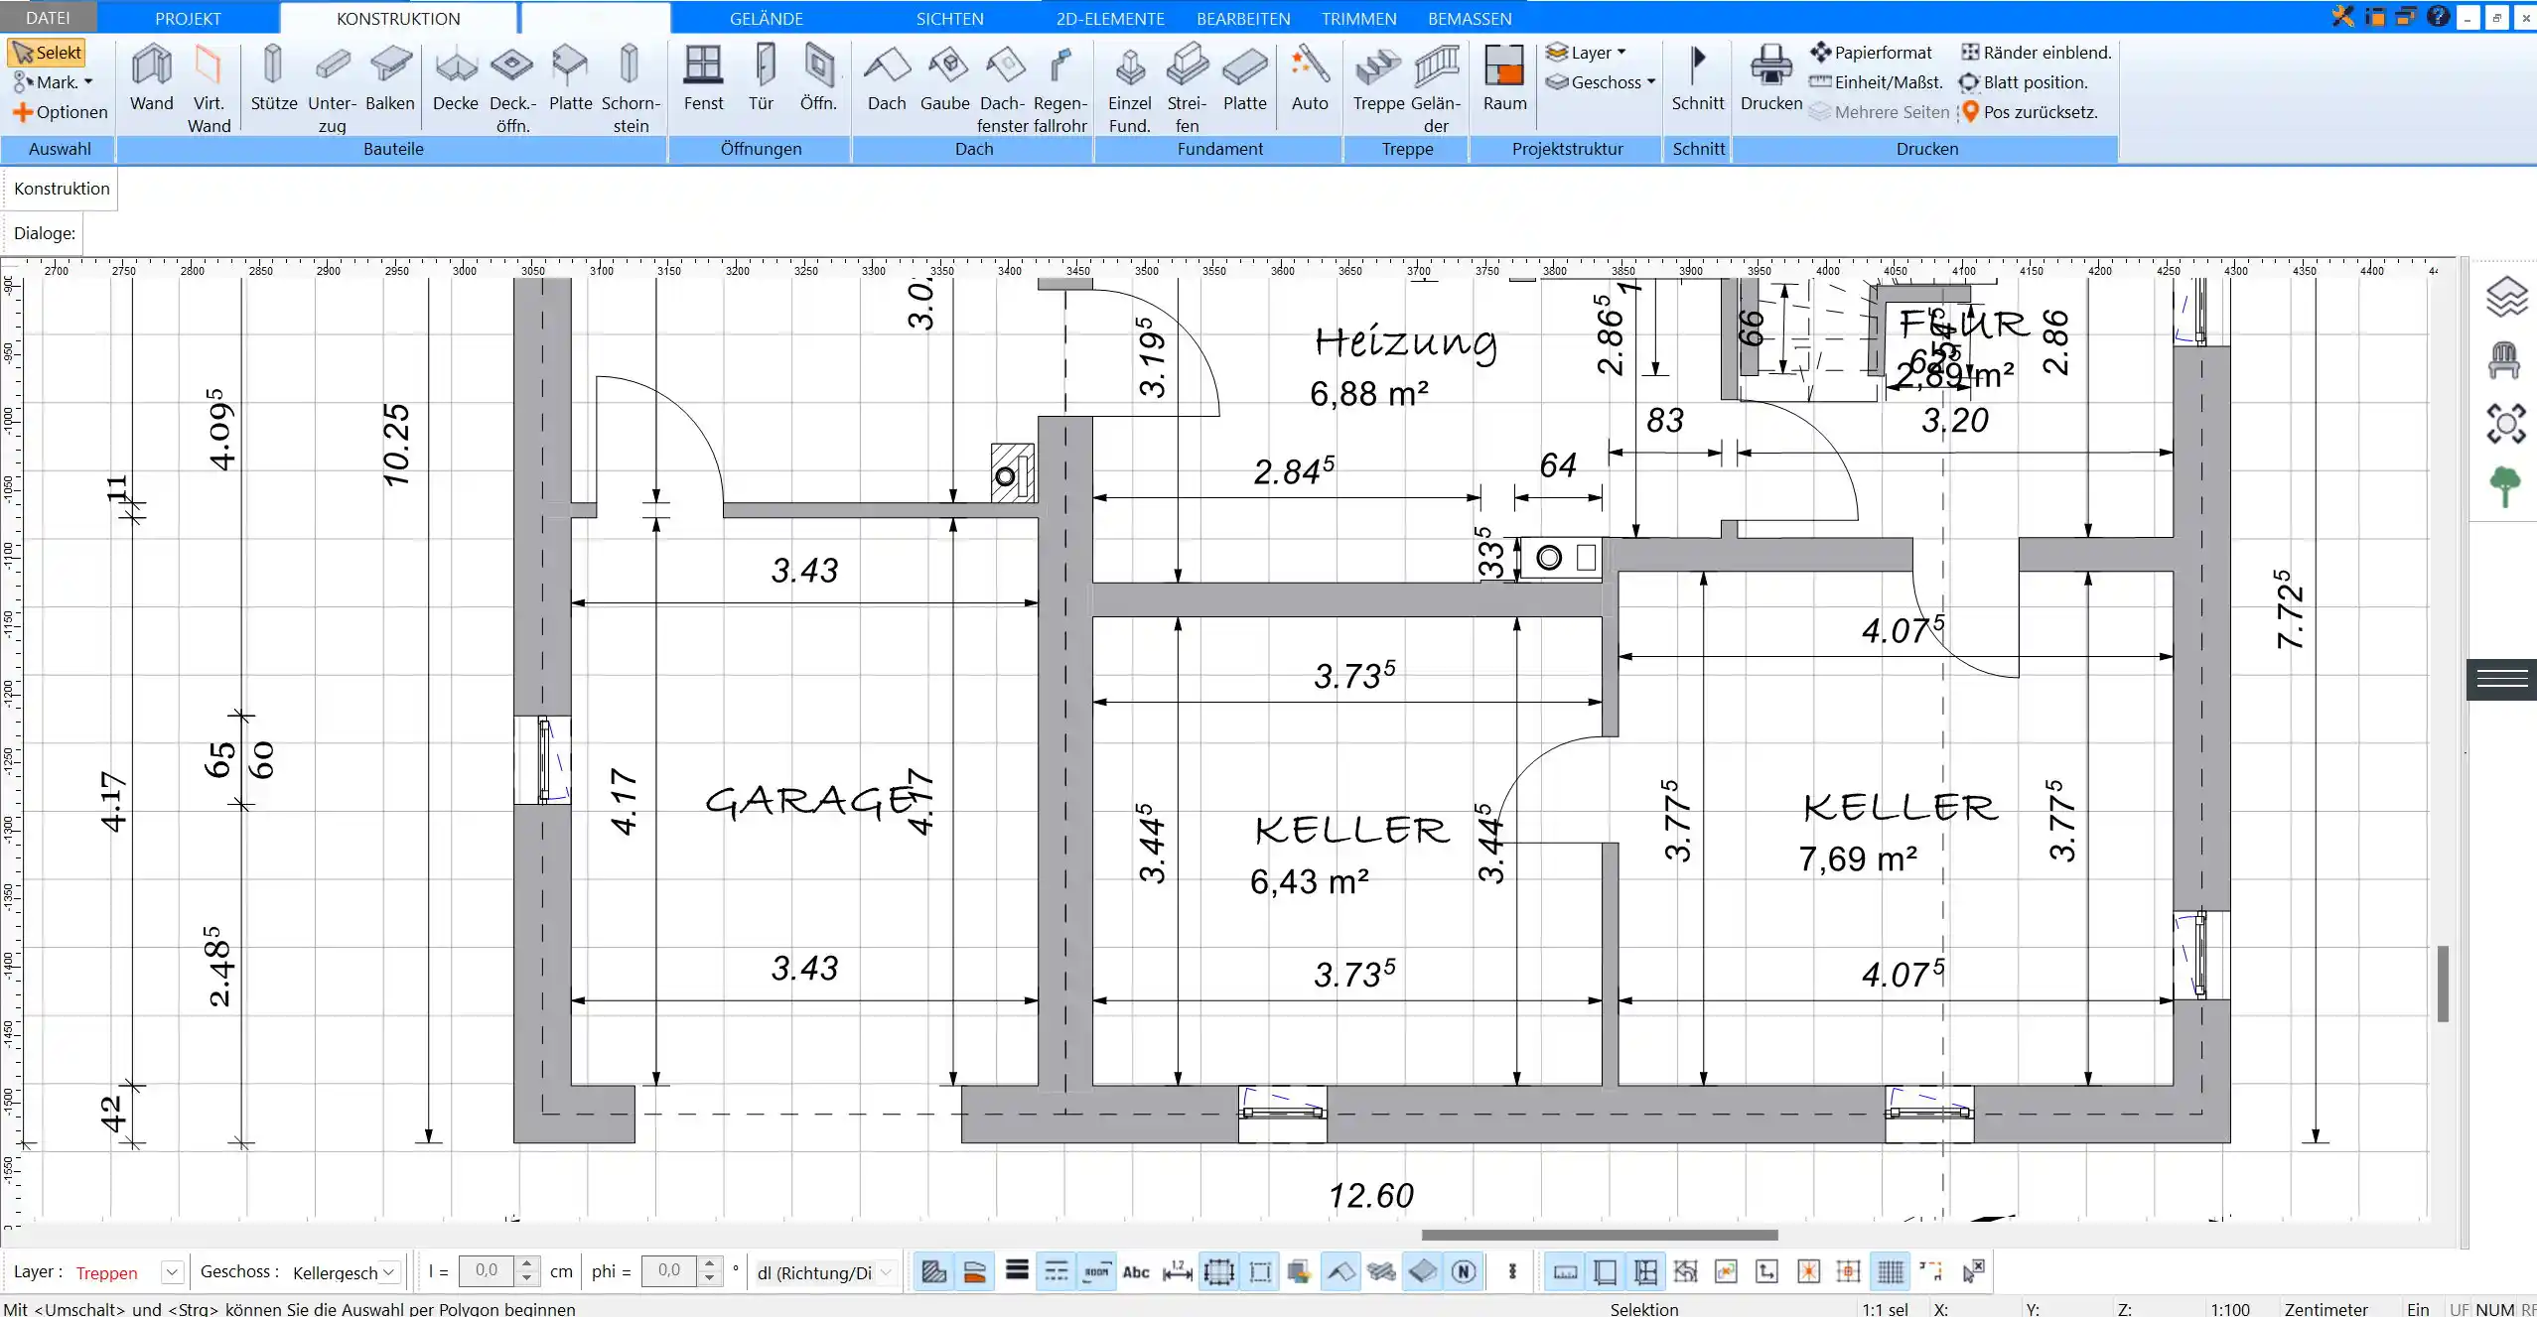This screenshot has width=2537, height=1317.
Task: Select the Dach roof tool
Action: (x=887, y=77)
